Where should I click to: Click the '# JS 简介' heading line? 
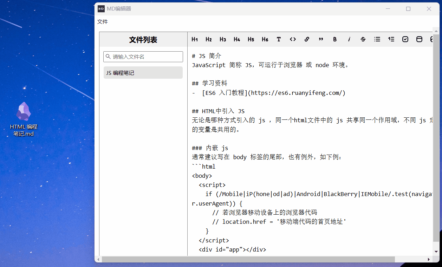(207, 56)
